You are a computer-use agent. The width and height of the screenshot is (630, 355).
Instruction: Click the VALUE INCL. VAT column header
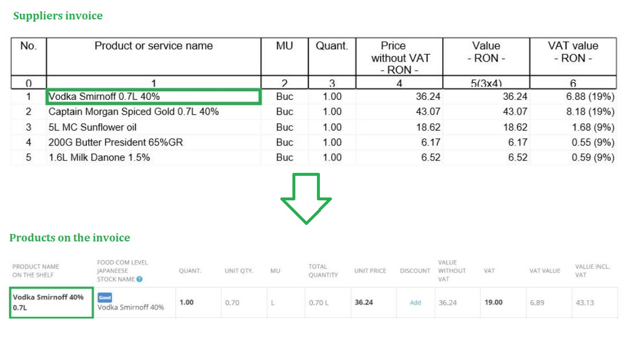coord(592,271)
